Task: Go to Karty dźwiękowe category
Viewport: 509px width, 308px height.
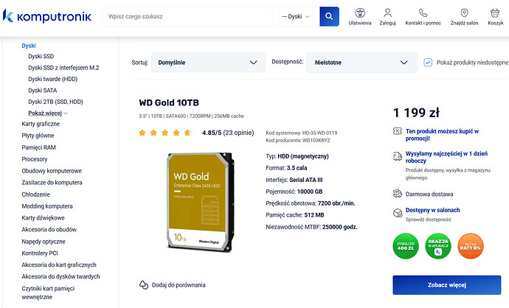Action: coord(44,217)
